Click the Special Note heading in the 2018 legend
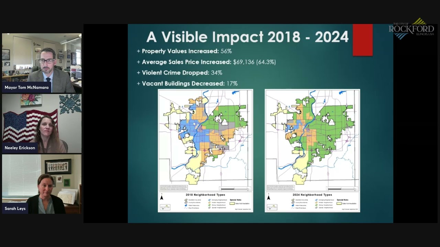 click(236, 200)
